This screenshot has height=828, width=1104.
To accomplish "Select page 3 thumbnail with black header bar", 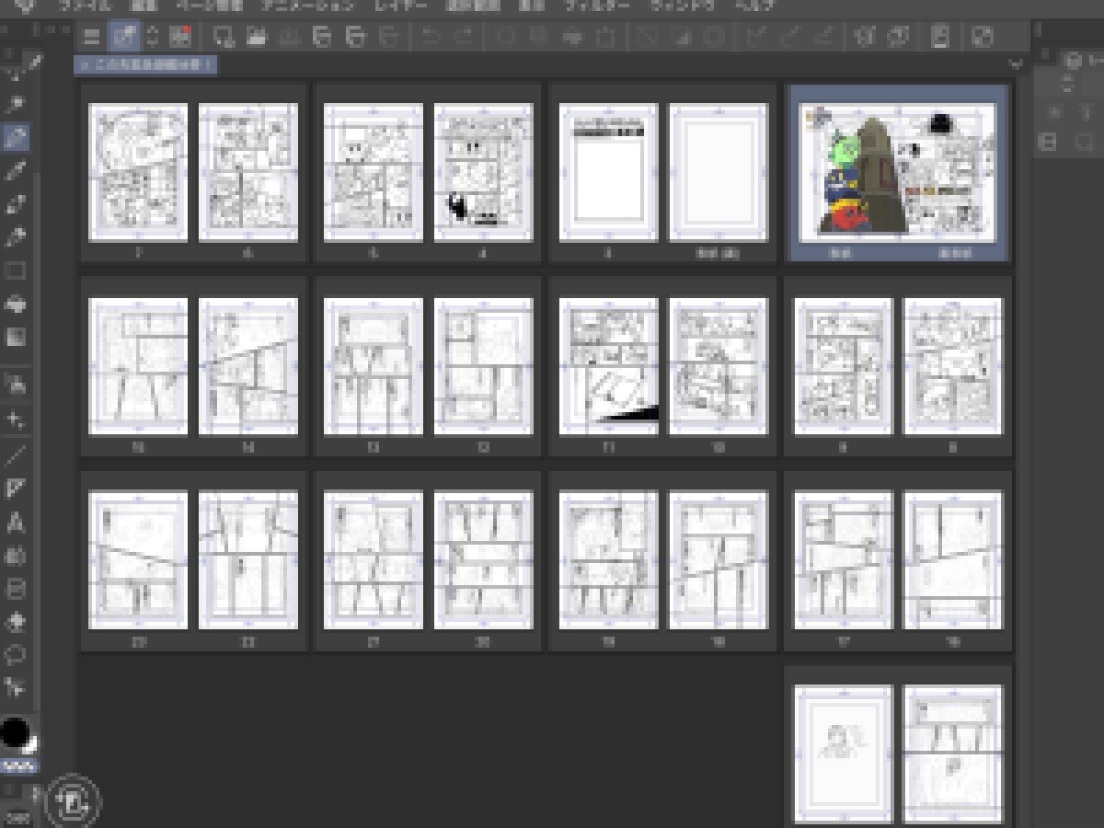I will click(609, 172).
